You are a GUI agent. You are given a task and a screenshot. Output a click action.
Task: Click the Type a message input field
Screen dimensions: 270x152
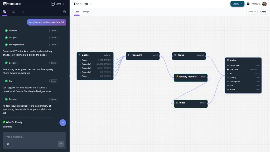point(35,137)
